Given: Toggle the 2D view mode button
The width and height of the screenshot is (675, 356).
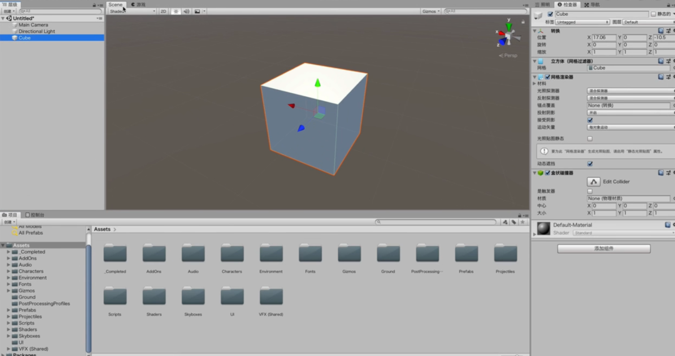Looking at the screenshot, I should (x=163, y=11).
